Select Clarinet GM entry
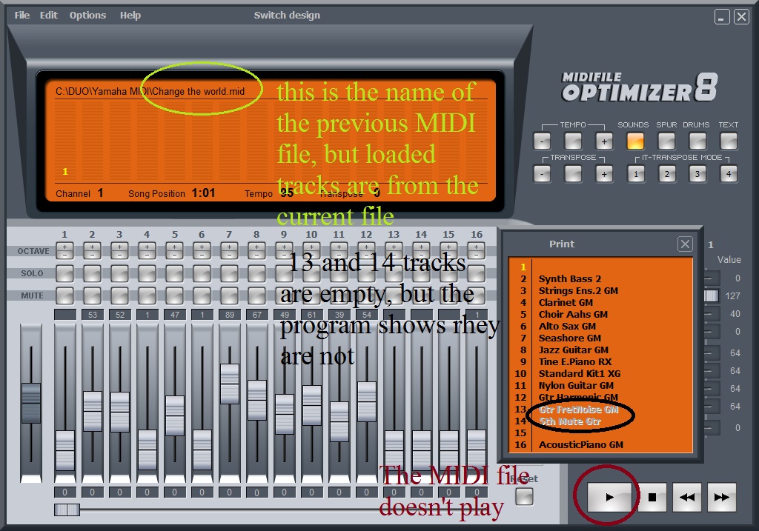Image resolution: width=759 pixels, height=531 pixels. pos(566,302)
